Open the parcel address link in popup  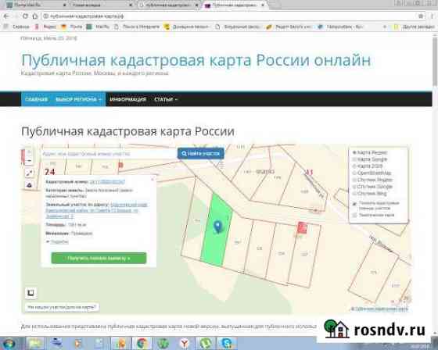pos(97,210)
